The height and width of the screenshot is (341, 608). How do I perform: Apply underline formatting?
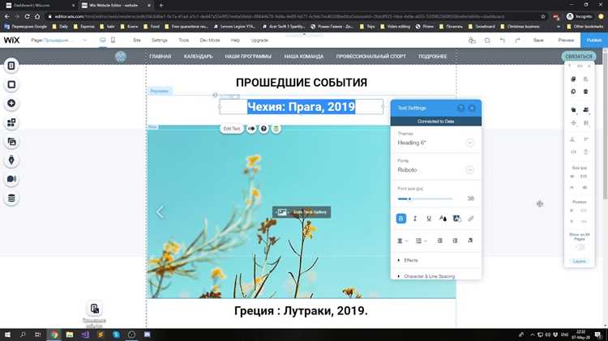(429, 219)
